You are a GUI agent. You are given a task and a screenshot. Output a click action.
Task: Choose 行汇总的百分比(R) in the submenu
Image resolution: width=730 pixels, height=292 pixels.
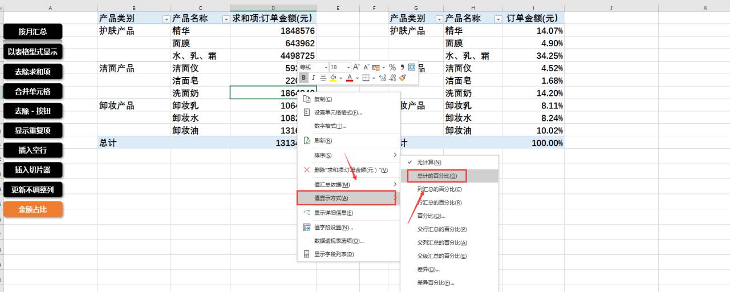(449, 202)
